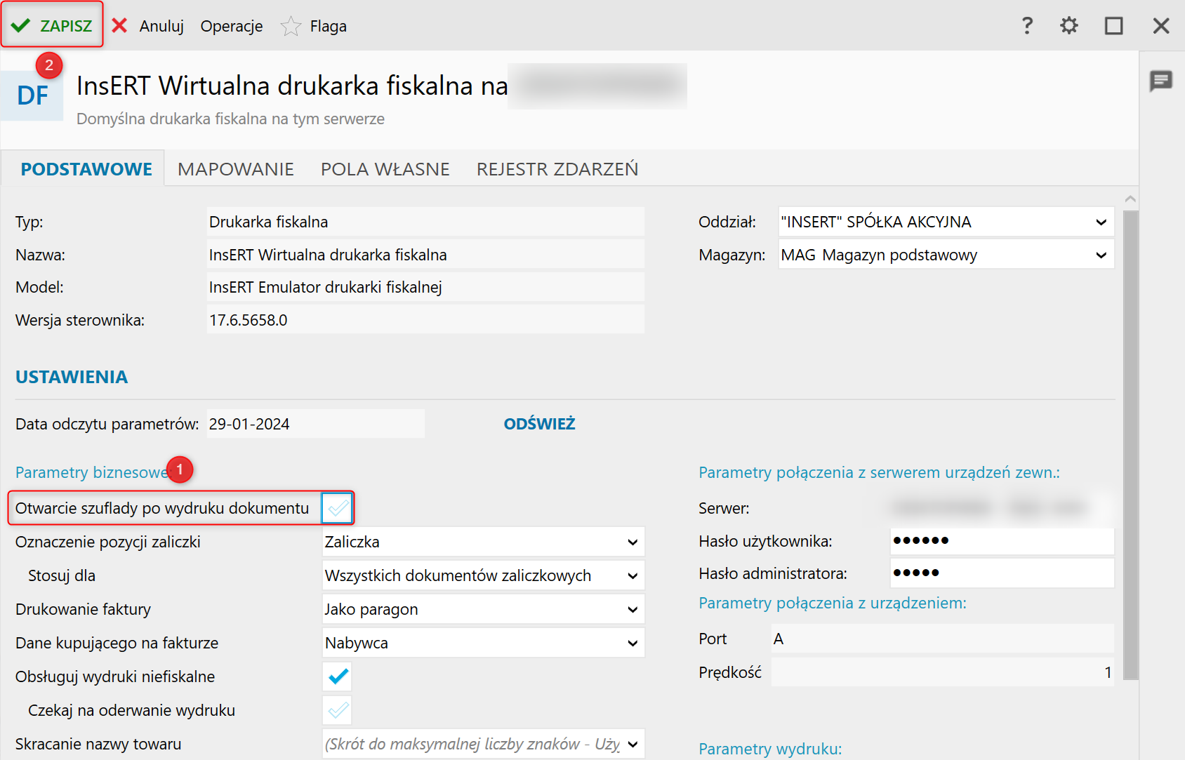
Task: Click the ZAPISZ save button
Action: (52, 25)
